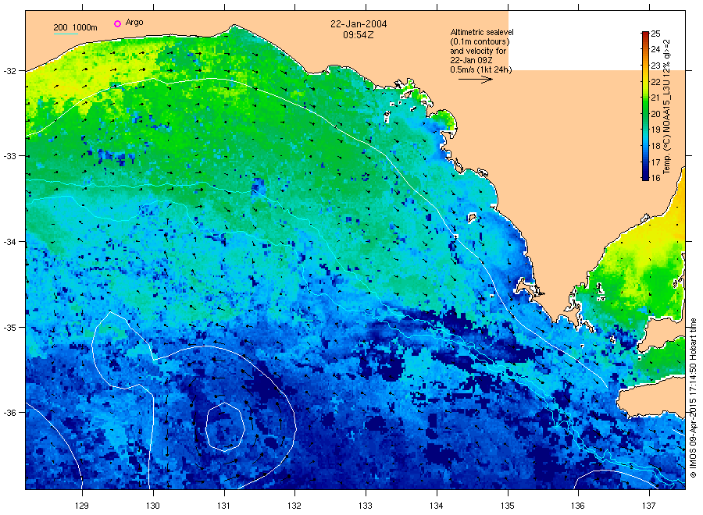Click the temperature color bar

[645, 106]
